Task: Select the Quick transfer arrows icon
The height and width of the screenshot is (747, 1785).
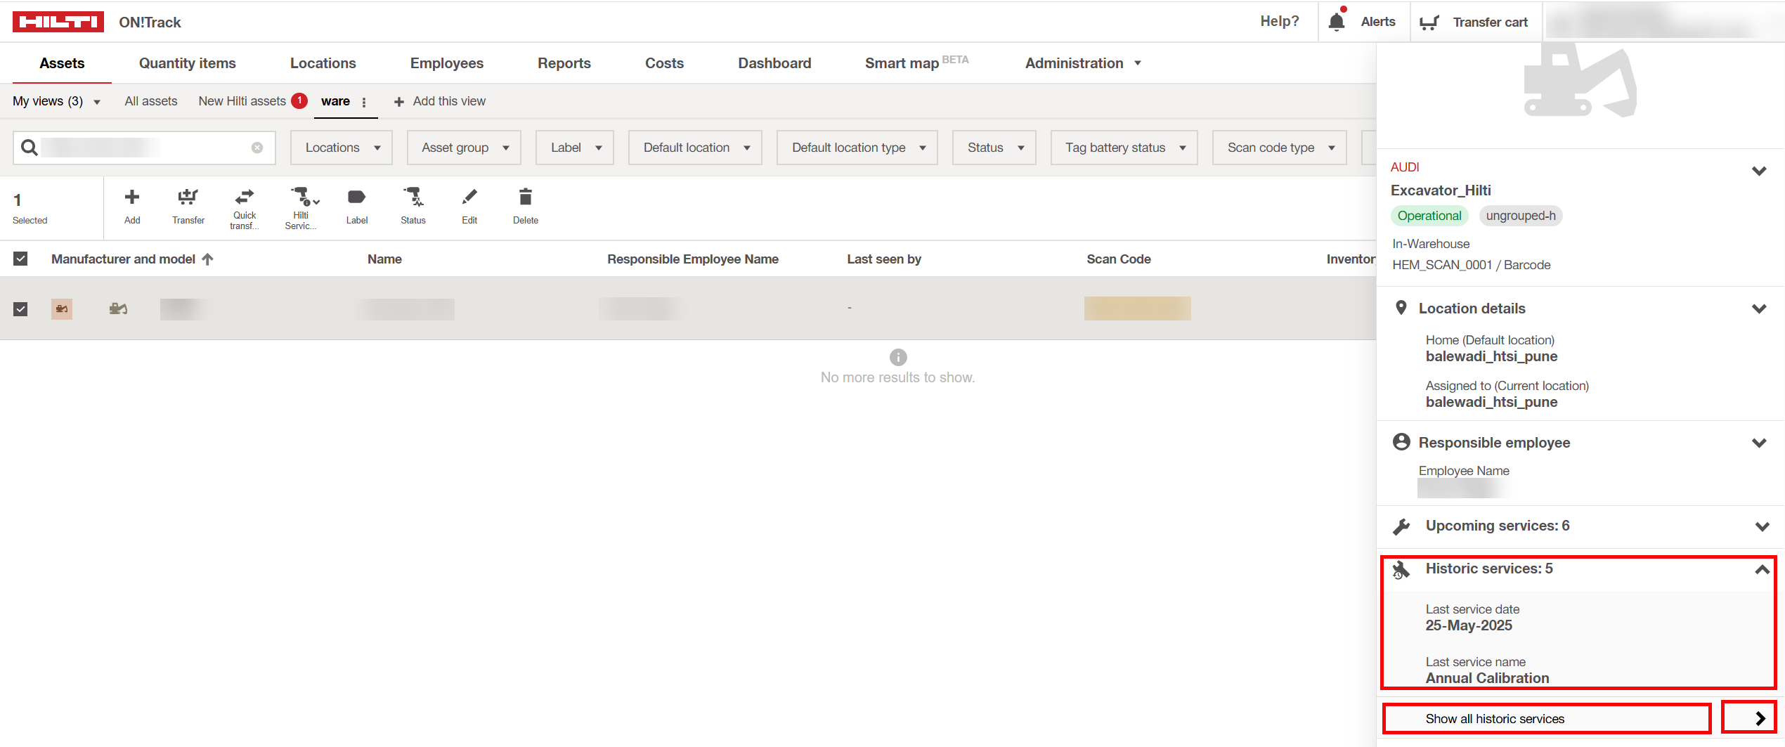Action: tap(244, 196)
